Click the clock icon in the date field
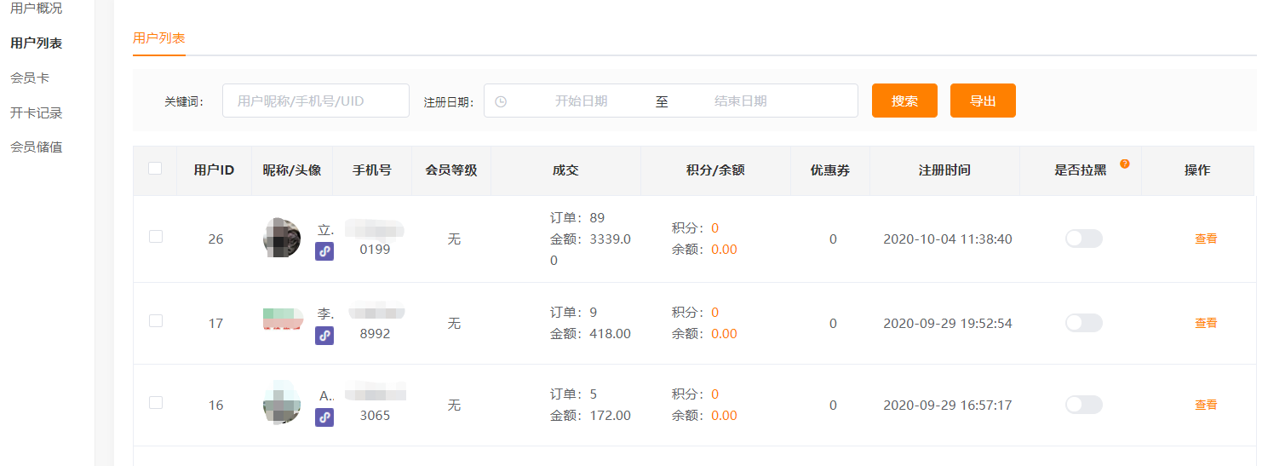 tap(501, 101)
